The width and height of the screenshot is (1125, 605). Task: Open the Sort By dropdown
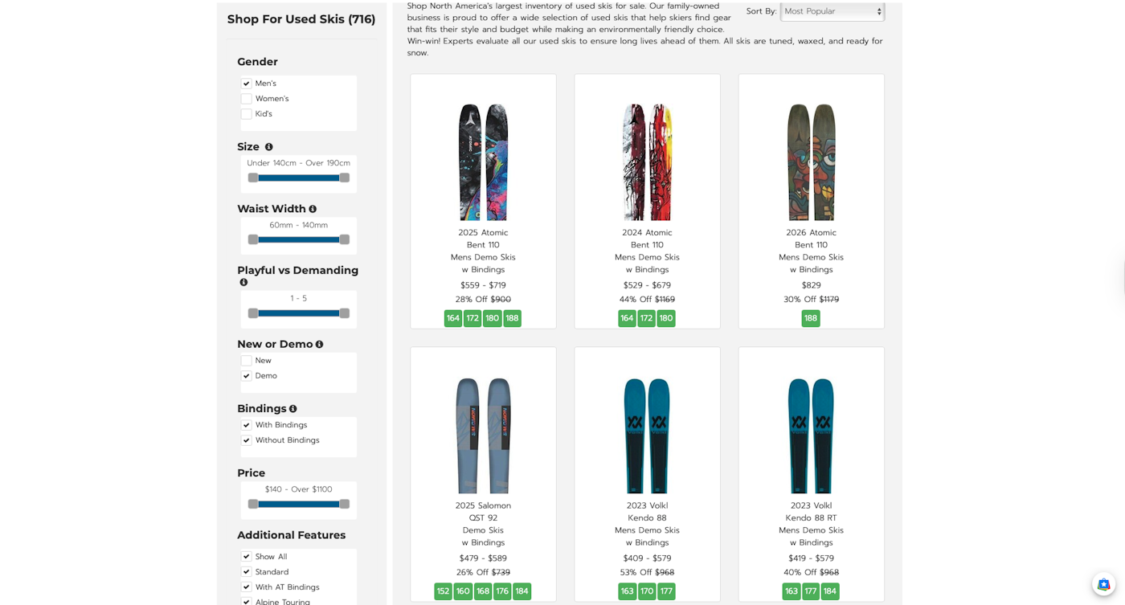click(832, 11)
